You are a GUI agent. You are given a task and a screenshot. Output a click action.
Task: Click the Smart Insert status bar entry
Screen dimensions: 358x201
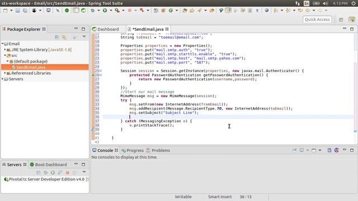pos(220,197)
